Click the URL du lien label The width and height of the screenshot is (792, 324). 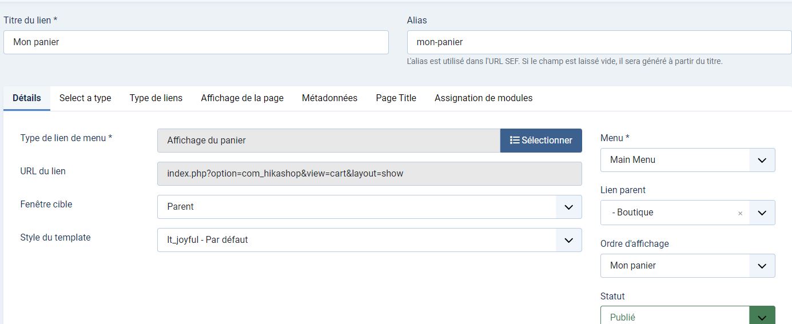pyautogui.click(x=43, y=171)
